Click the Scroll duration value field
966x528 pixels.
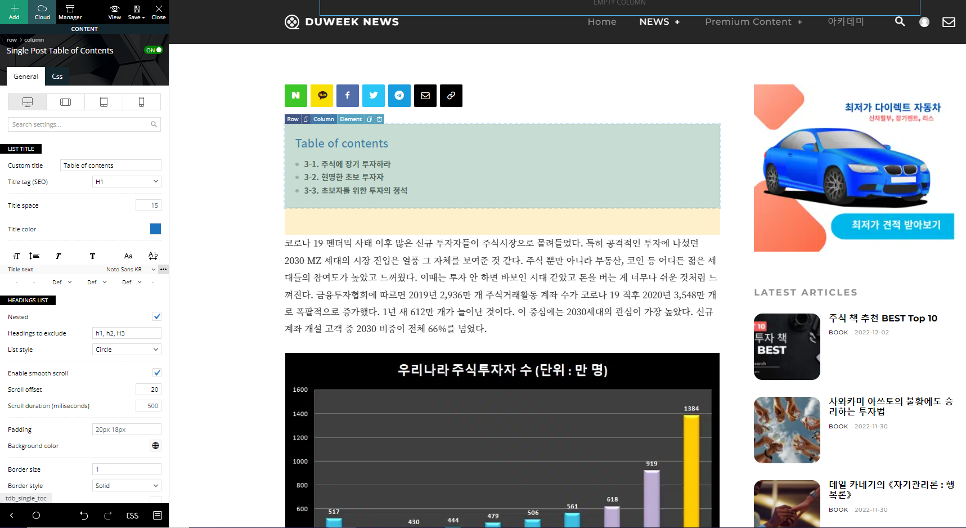click(x=149, y=406)
